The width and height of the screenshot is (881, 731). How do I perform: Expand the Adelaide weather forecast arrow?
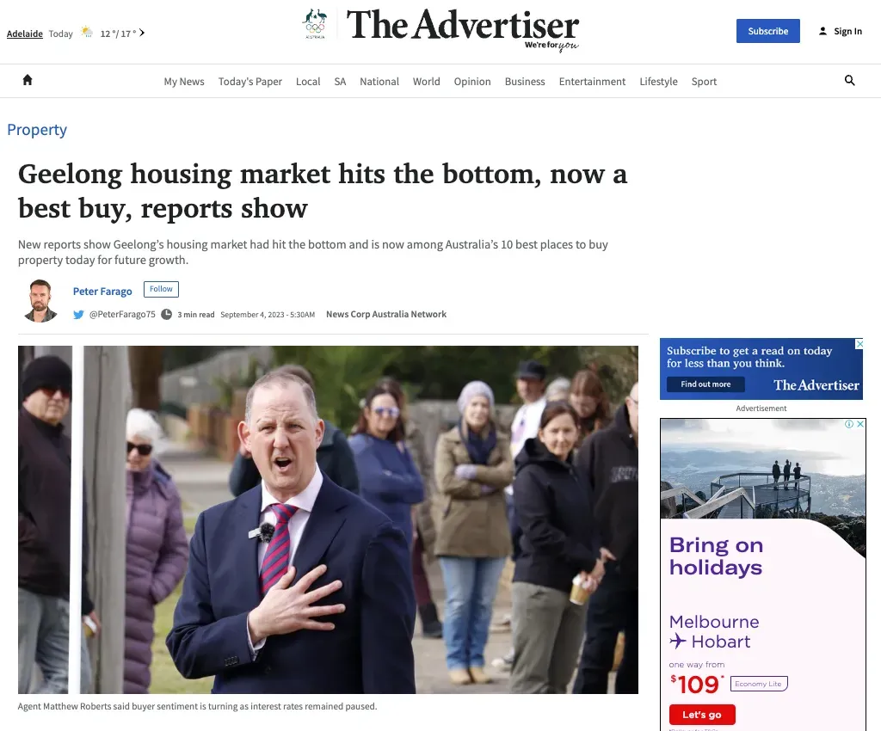(142, 34)
